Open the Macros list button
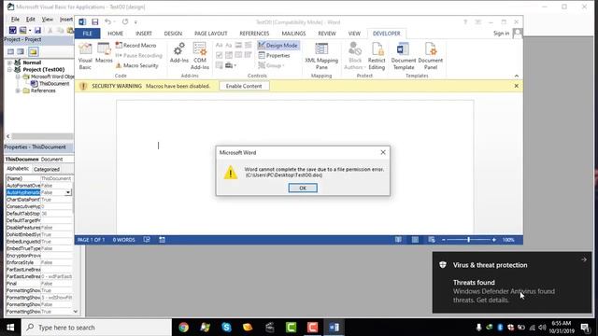 coord(104,53)
